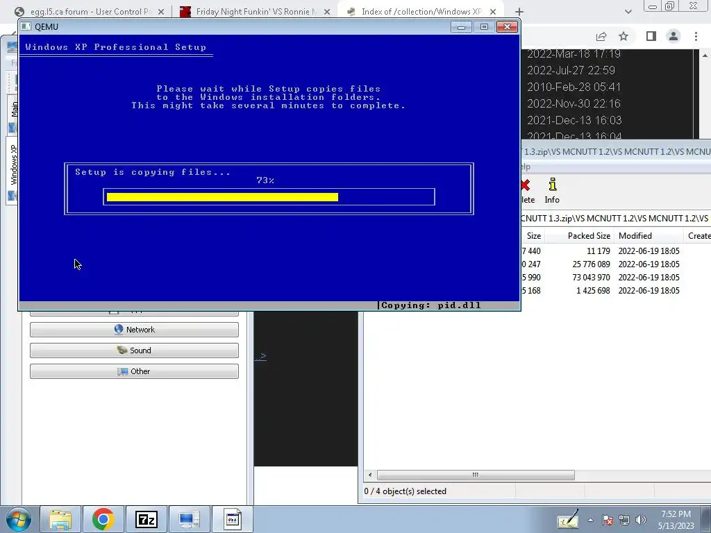The width and height of the screenshot is (711, 533).
Task: Click the 'Copying: pid.dll' status text
Action: click(430, 305)
